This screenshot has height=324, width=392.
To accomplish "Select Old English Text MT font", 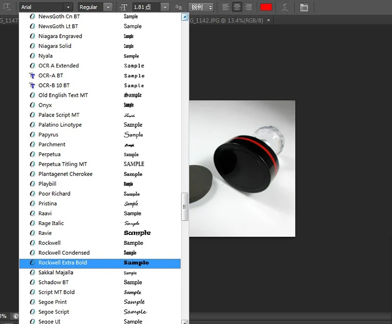I will (x=100, y=95).
